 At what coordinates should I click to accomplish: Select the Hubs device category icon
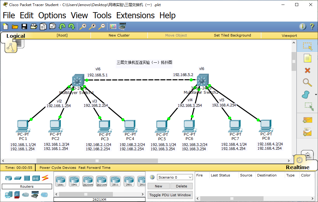coord(27,178)
